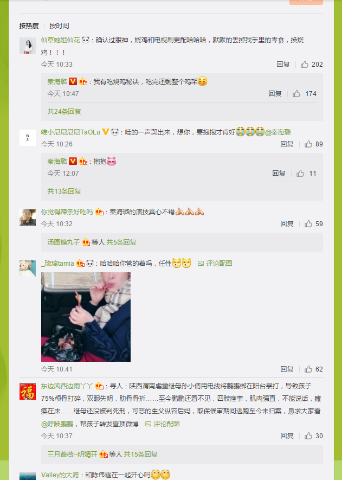Switch to 按热度 sorting
The image size is (342, 480).
(x=29, y=25)
